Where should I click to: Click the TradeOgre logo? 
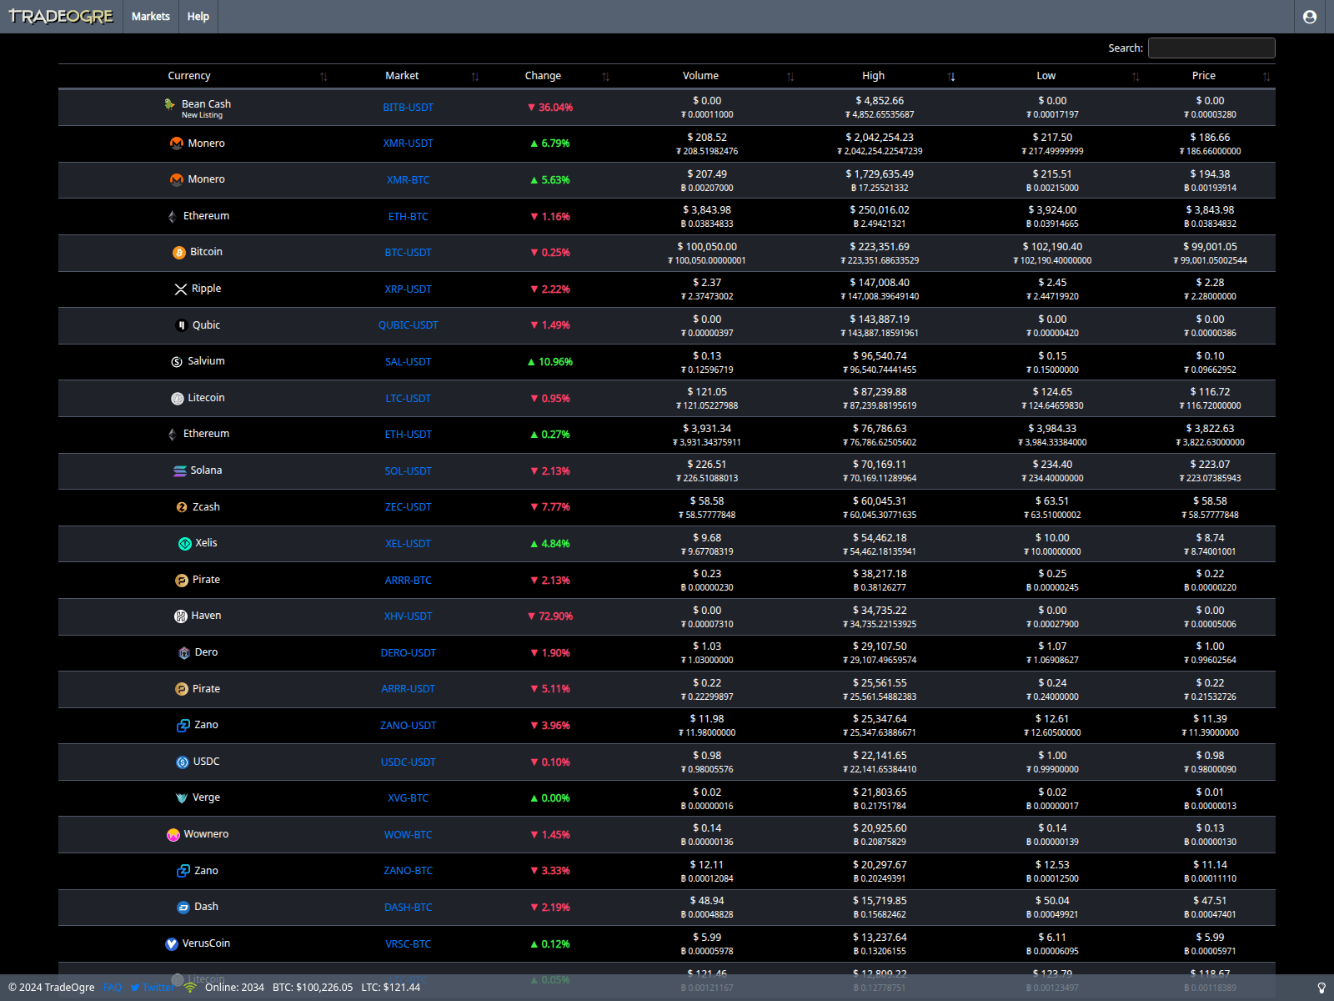pyautogui.click(x=61, y=17)
